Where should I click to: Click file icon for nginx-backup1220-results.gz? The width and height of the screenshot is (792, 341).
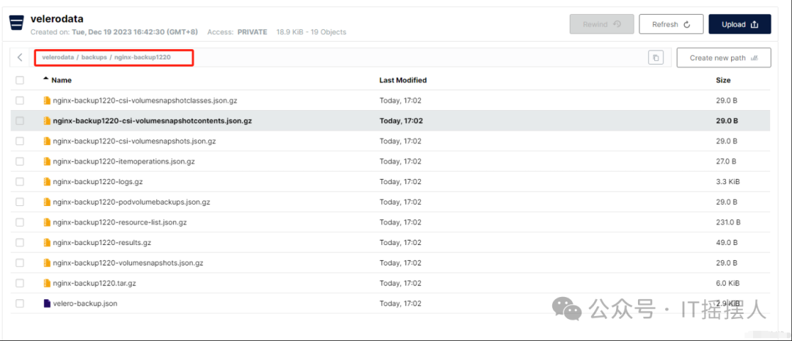[47, 243]
